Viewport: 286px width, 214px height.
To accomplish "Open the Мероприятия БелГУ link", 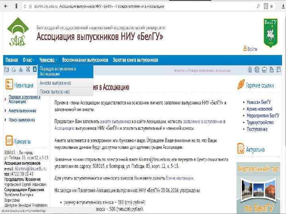I will [x=263, y=116].
